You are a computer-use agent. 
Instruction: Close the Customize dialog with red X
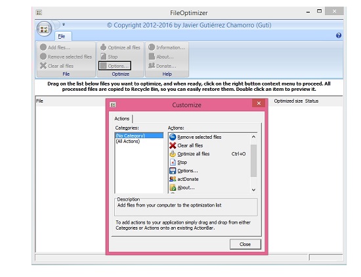[x=259, y=103]
